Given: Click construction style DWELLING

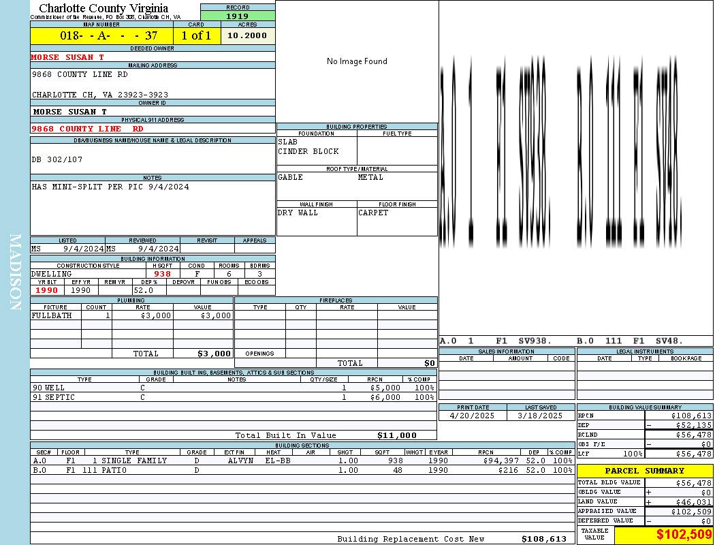Looking at the screenshot, I should [51, 274].
